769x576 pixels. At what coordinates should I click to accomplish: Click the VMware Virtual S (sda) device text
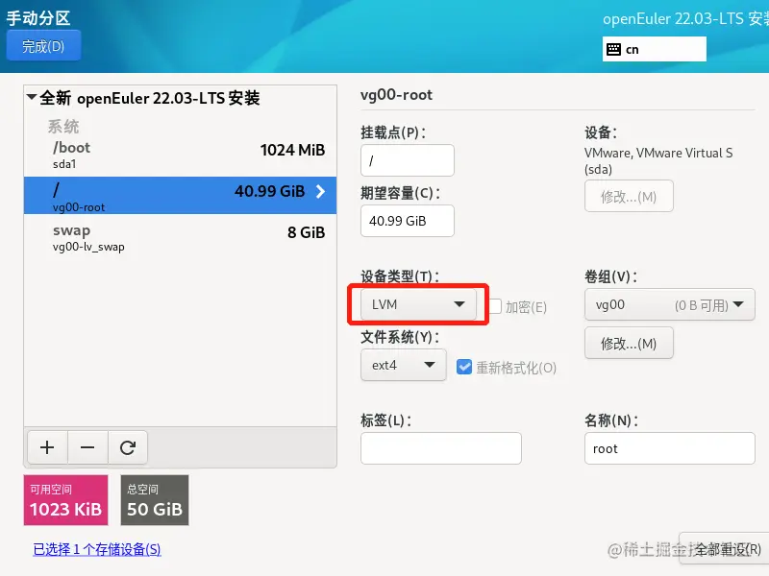click(658, 161)
